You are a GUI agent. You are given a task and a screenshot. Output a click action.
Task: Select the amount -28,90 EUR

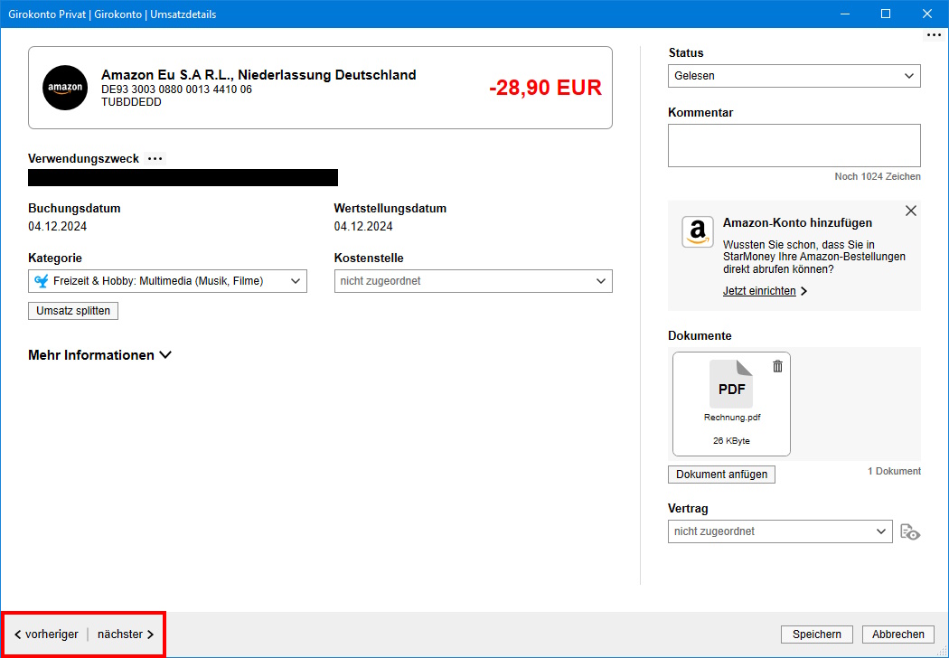pos(545,88)
